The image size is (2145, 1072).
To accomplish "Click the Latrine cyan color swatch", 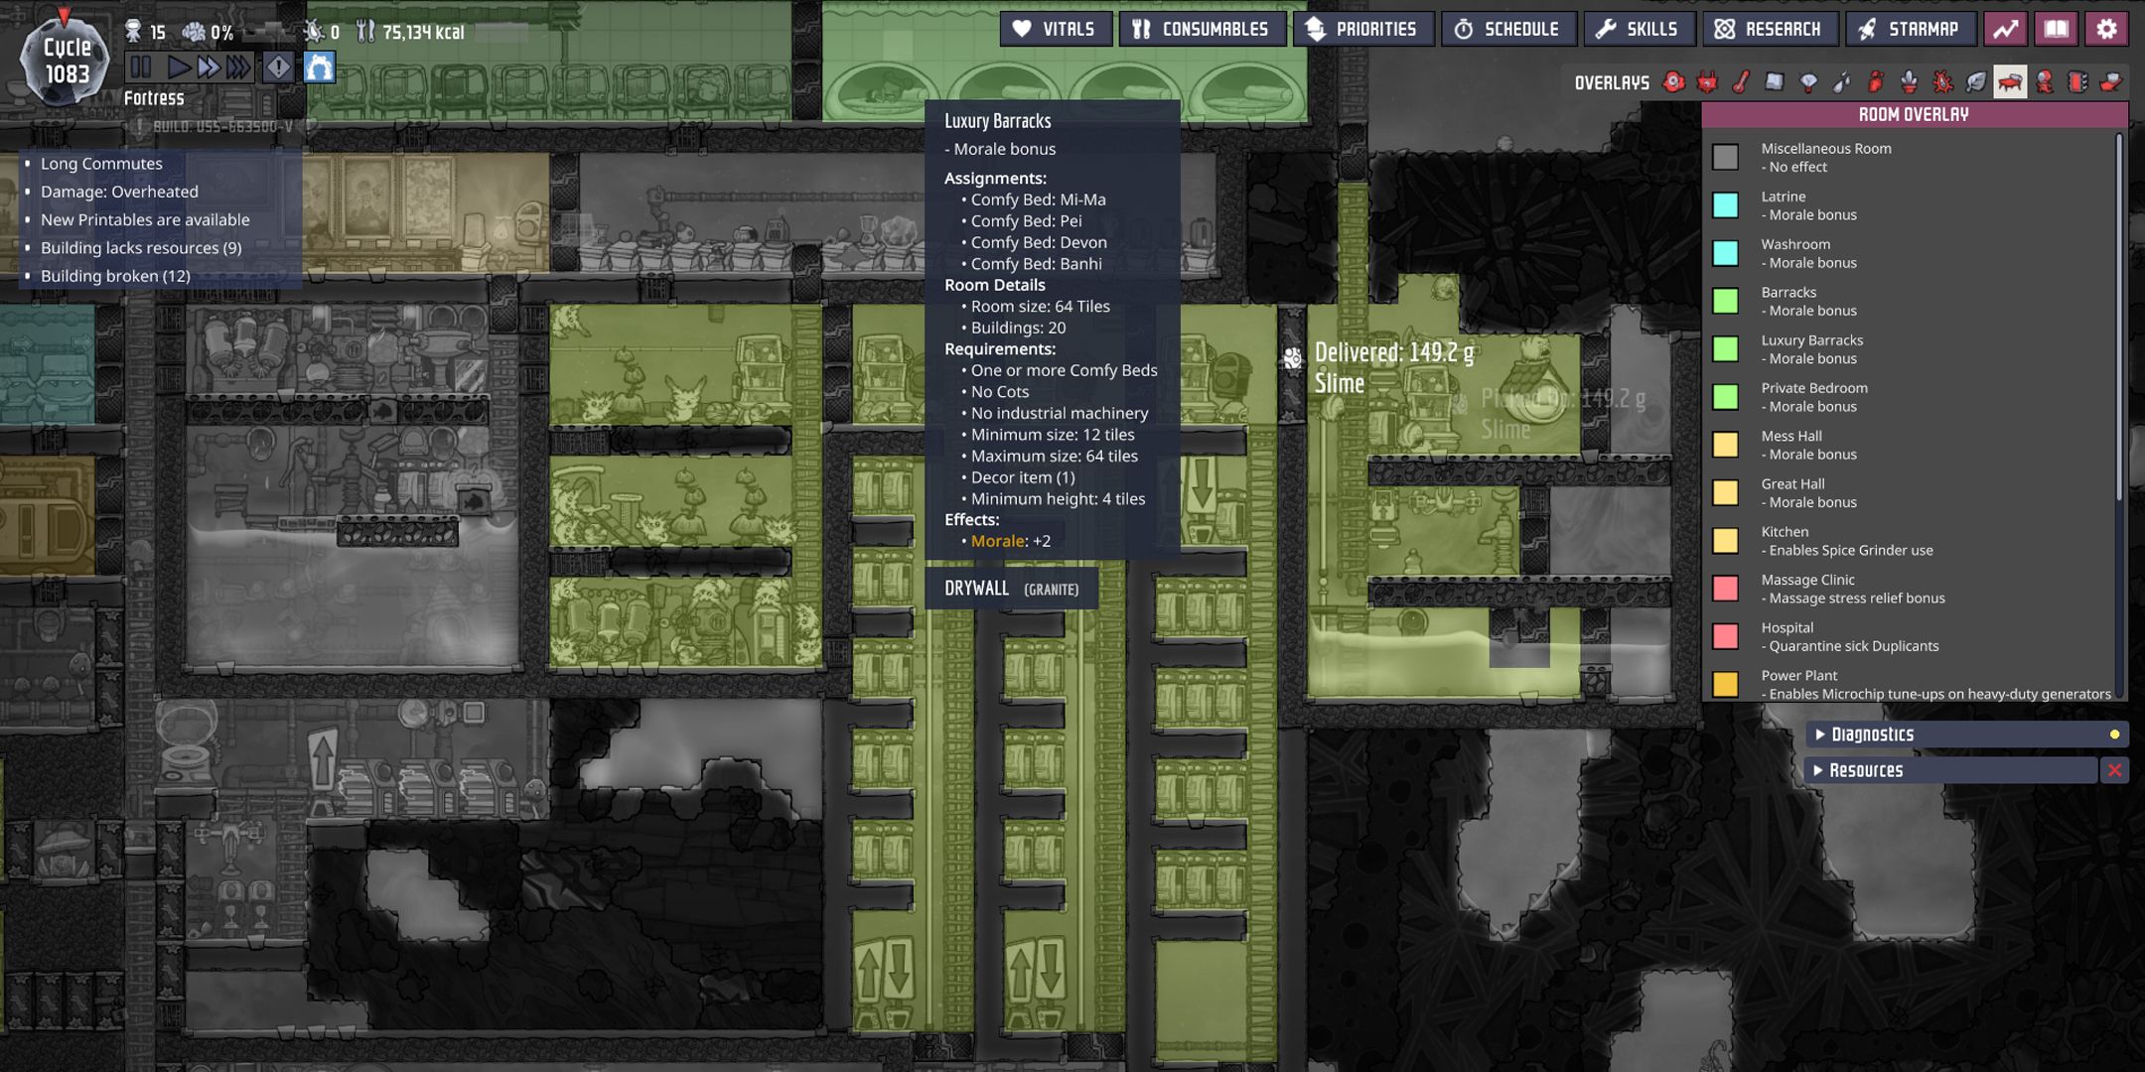I will coord(1726,205).
